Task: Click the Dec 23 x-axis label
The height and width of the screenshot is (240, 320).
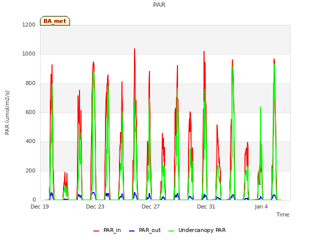Action: click(x=95, y=206)
